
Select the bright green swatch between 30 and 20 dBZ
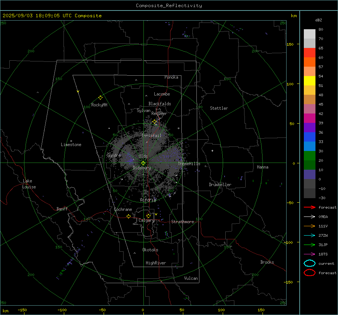point(309,156)
